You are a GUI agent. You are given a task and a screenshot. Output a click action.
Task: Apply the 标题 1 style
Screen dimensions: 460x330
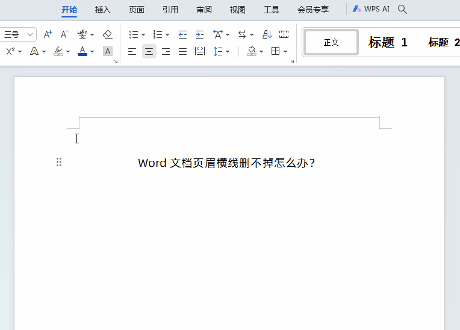click(x=388, y=43)
